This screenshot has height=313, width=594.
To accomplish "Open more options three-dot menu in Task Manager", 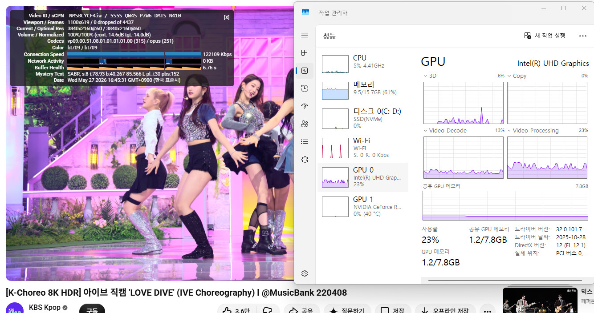I will click(582, 36).
